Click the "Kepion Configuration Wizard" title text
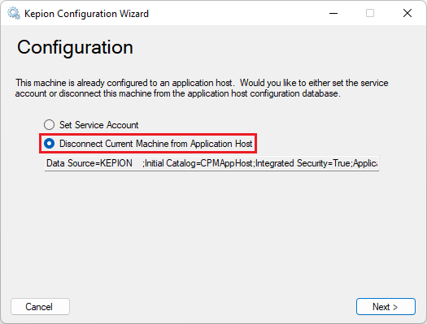The width and height of the screenshot is (427, 324). click(86, 14)
